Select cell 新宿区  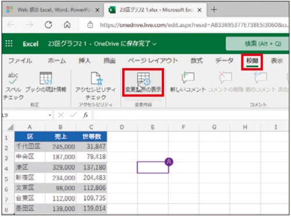[30, 177]
